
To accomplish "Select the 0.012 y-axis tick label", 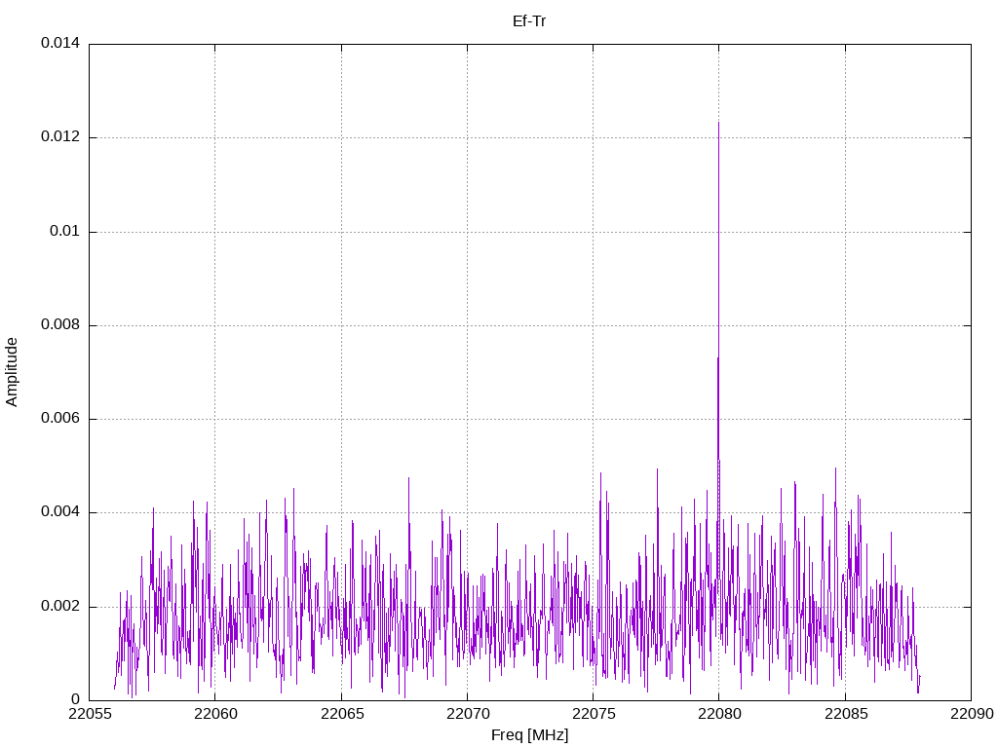I will (59, 137).
